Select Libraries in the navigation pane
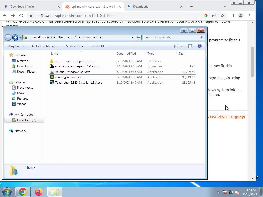263x197 pixels. pos(20,82)
